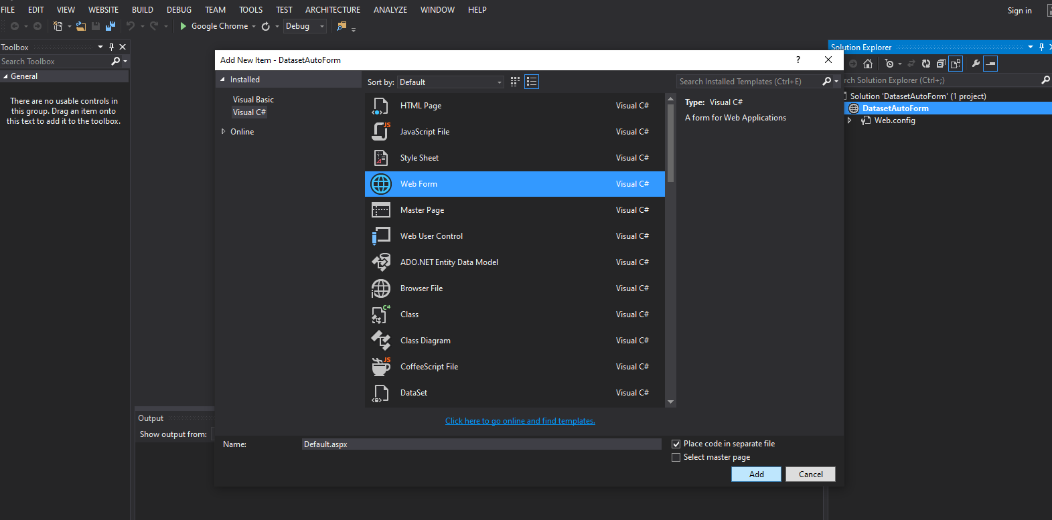Toggle Show All Files in Solution Explorer
Viewport: 1052px width, 520px height.
(x=956, y=64)
